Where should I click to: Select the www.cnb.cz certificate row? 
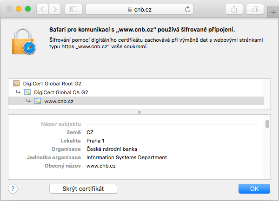tap(136, 101)
